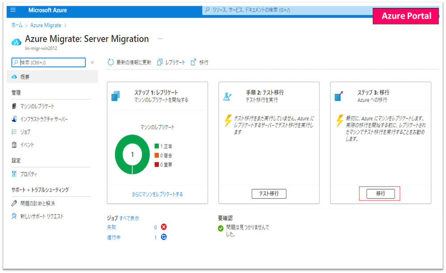Click the clipboard icon beside イベント
This screenshot has width=446, height=273.
14,145
